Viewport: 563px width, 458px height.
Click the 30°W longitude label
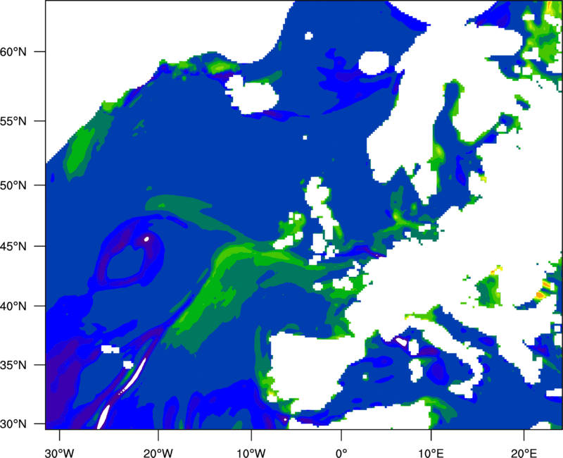60,453
